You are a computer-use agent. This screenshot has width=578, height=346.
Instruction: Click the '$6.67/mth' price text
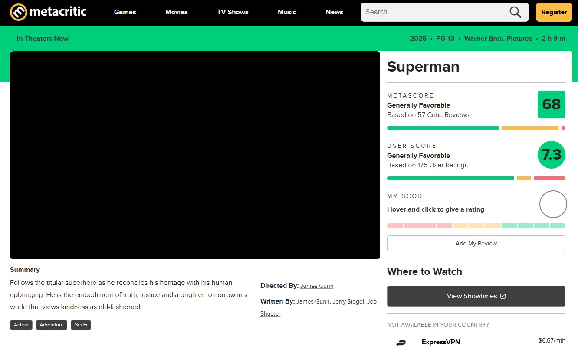point(552,341)
